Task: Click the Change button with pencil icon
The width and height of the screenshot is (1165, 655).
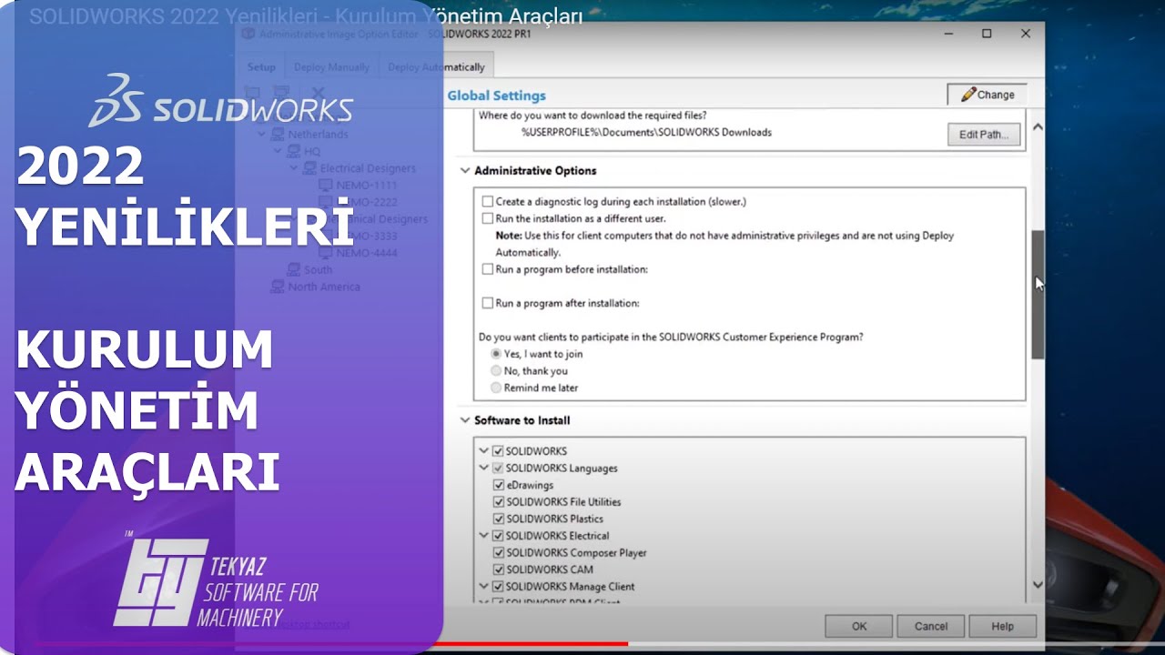Action: click(x=987, y=95)
